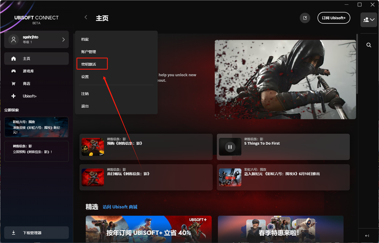Open the 按年订阅 UBISOFT+ 立省 40% banner

point(149,229)
